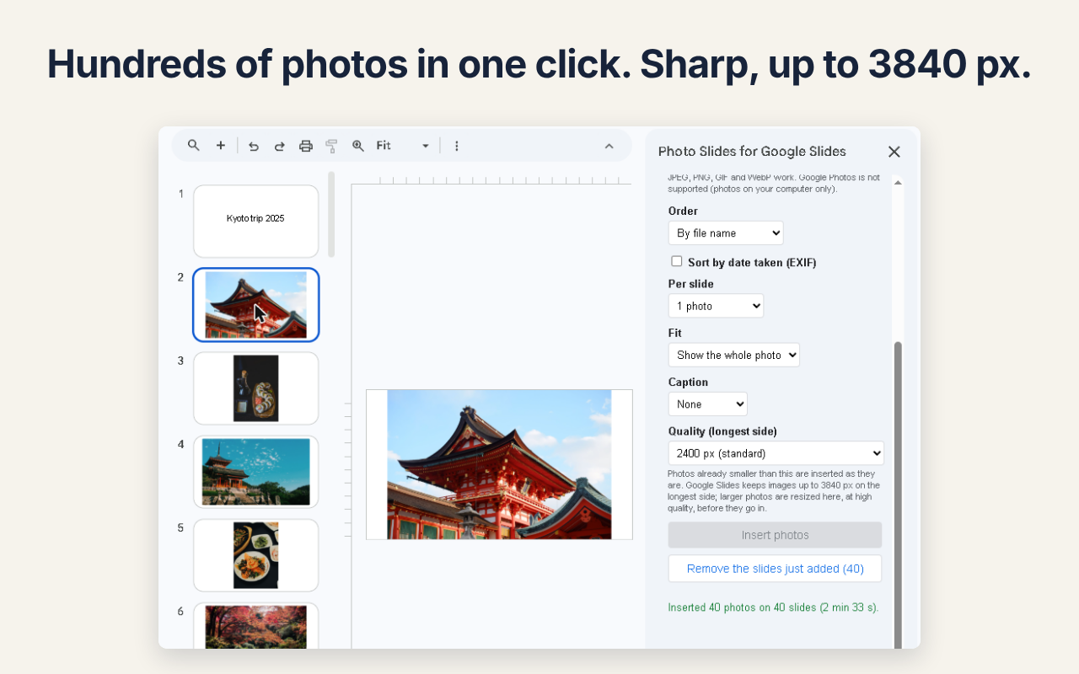Select slide 3 sushi photo thumbnail
Screen dimensions: 1079x674
256,388
